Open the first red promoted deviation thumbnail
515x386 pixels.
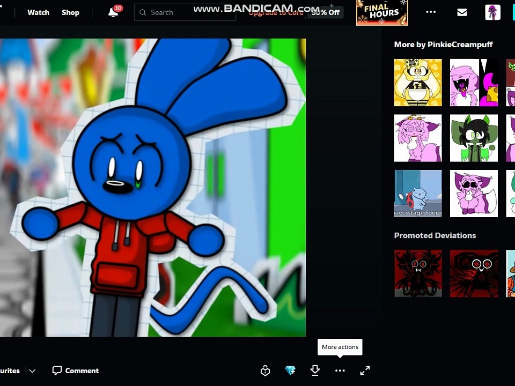[x=418, y=273]
